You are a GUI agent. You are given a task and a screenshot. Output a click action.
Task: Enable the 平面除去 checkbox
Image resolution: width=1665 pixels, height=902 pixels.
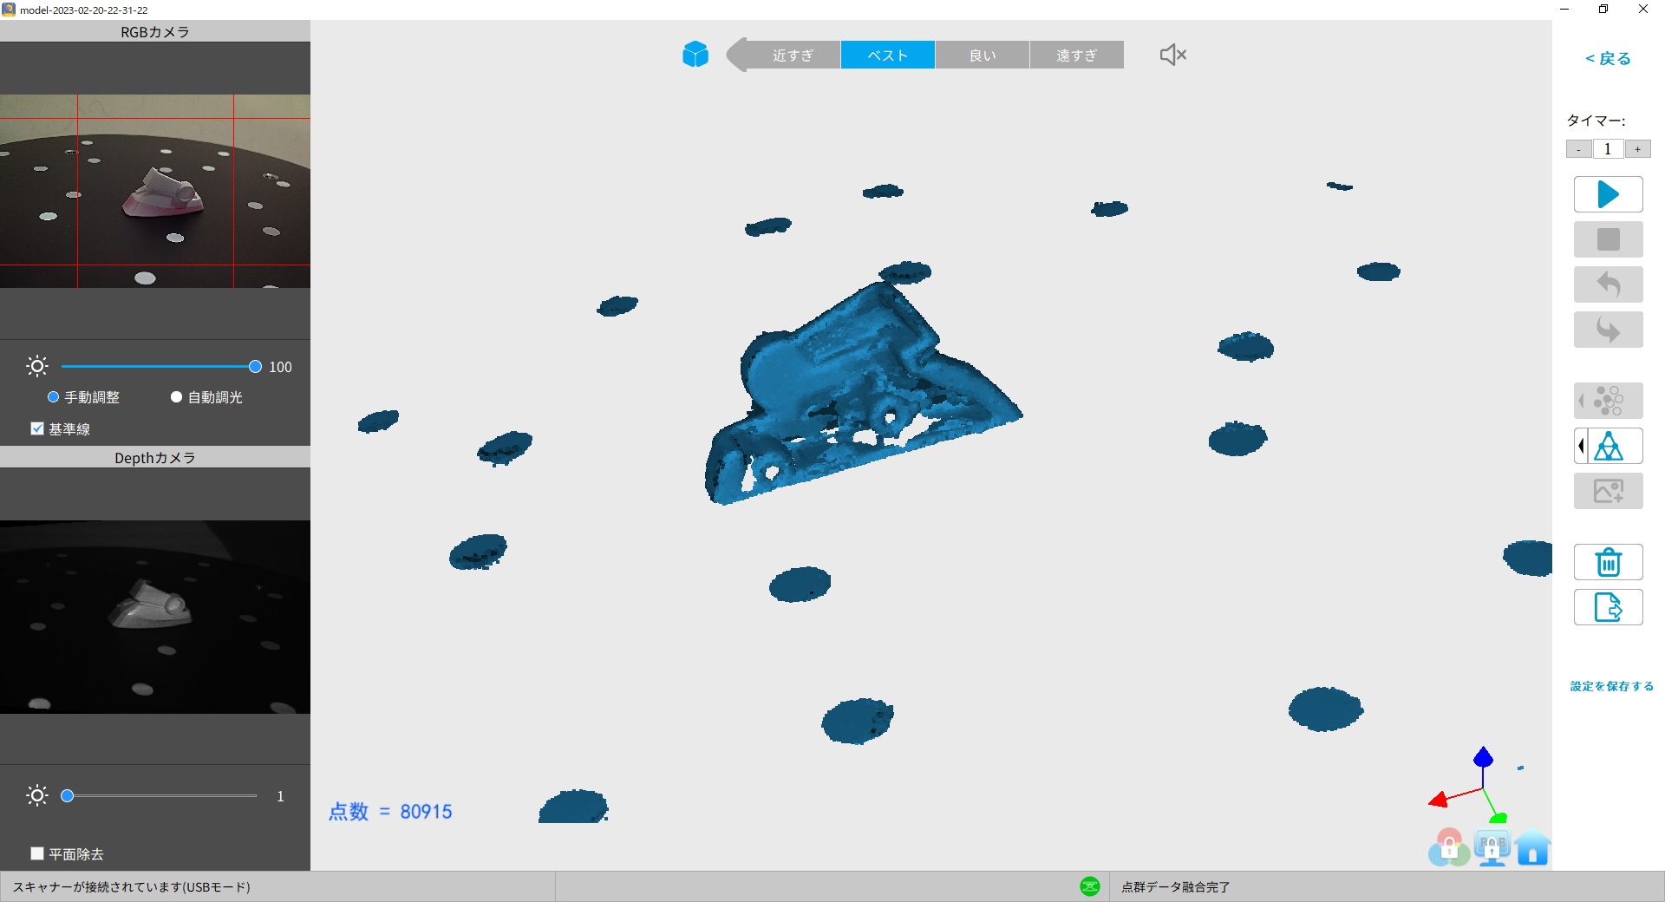(37, 853)
